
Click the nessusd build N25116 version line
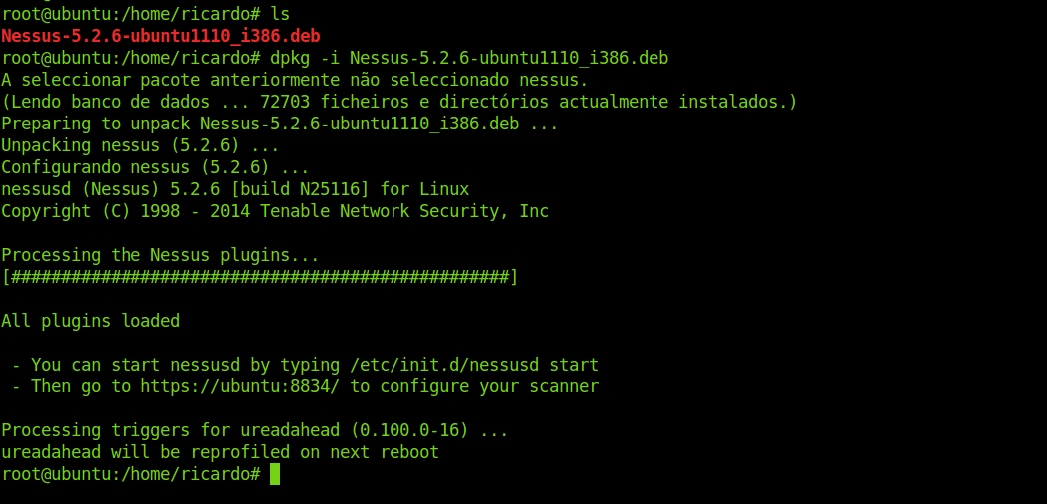tap(235, 189)
